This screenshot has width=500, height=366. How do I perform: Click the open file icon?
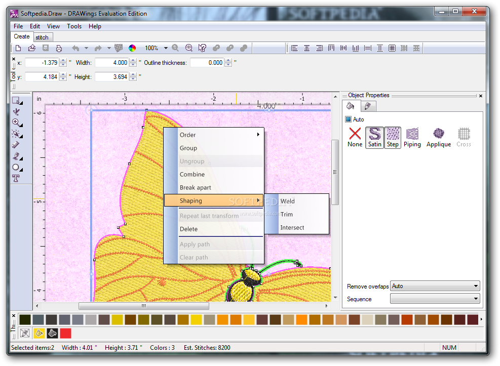[x=31, y=48]
